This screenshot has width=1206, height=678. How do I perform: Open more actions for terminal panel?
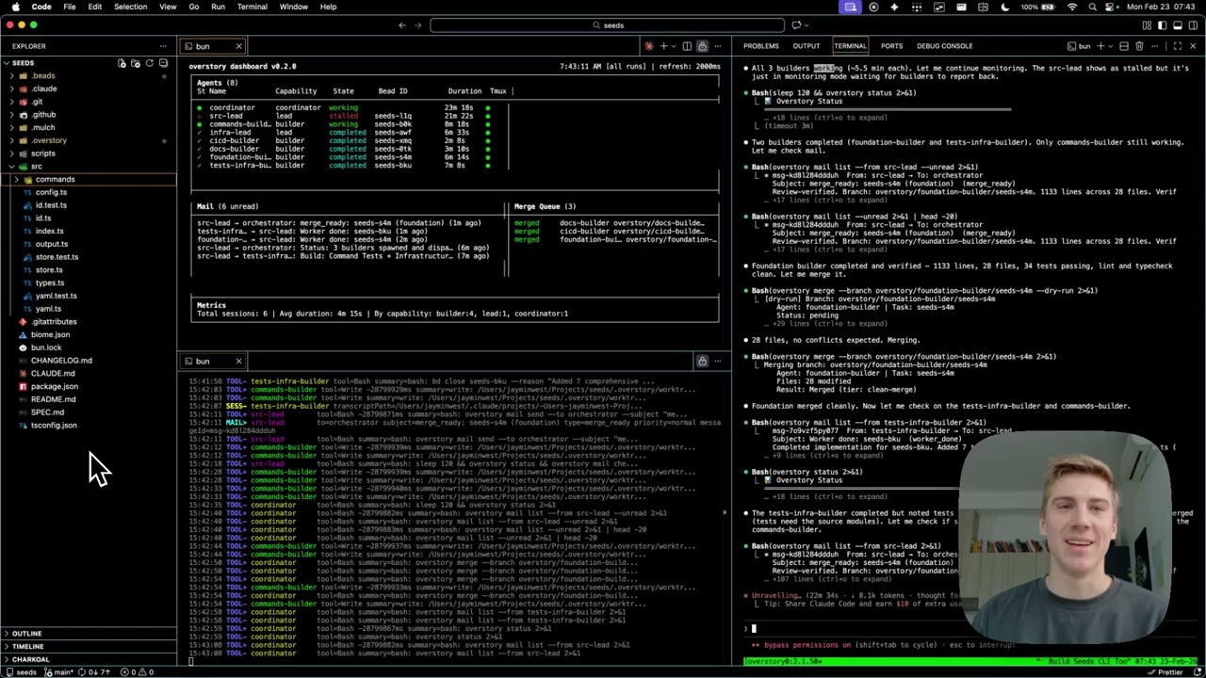click(1155, 46)
